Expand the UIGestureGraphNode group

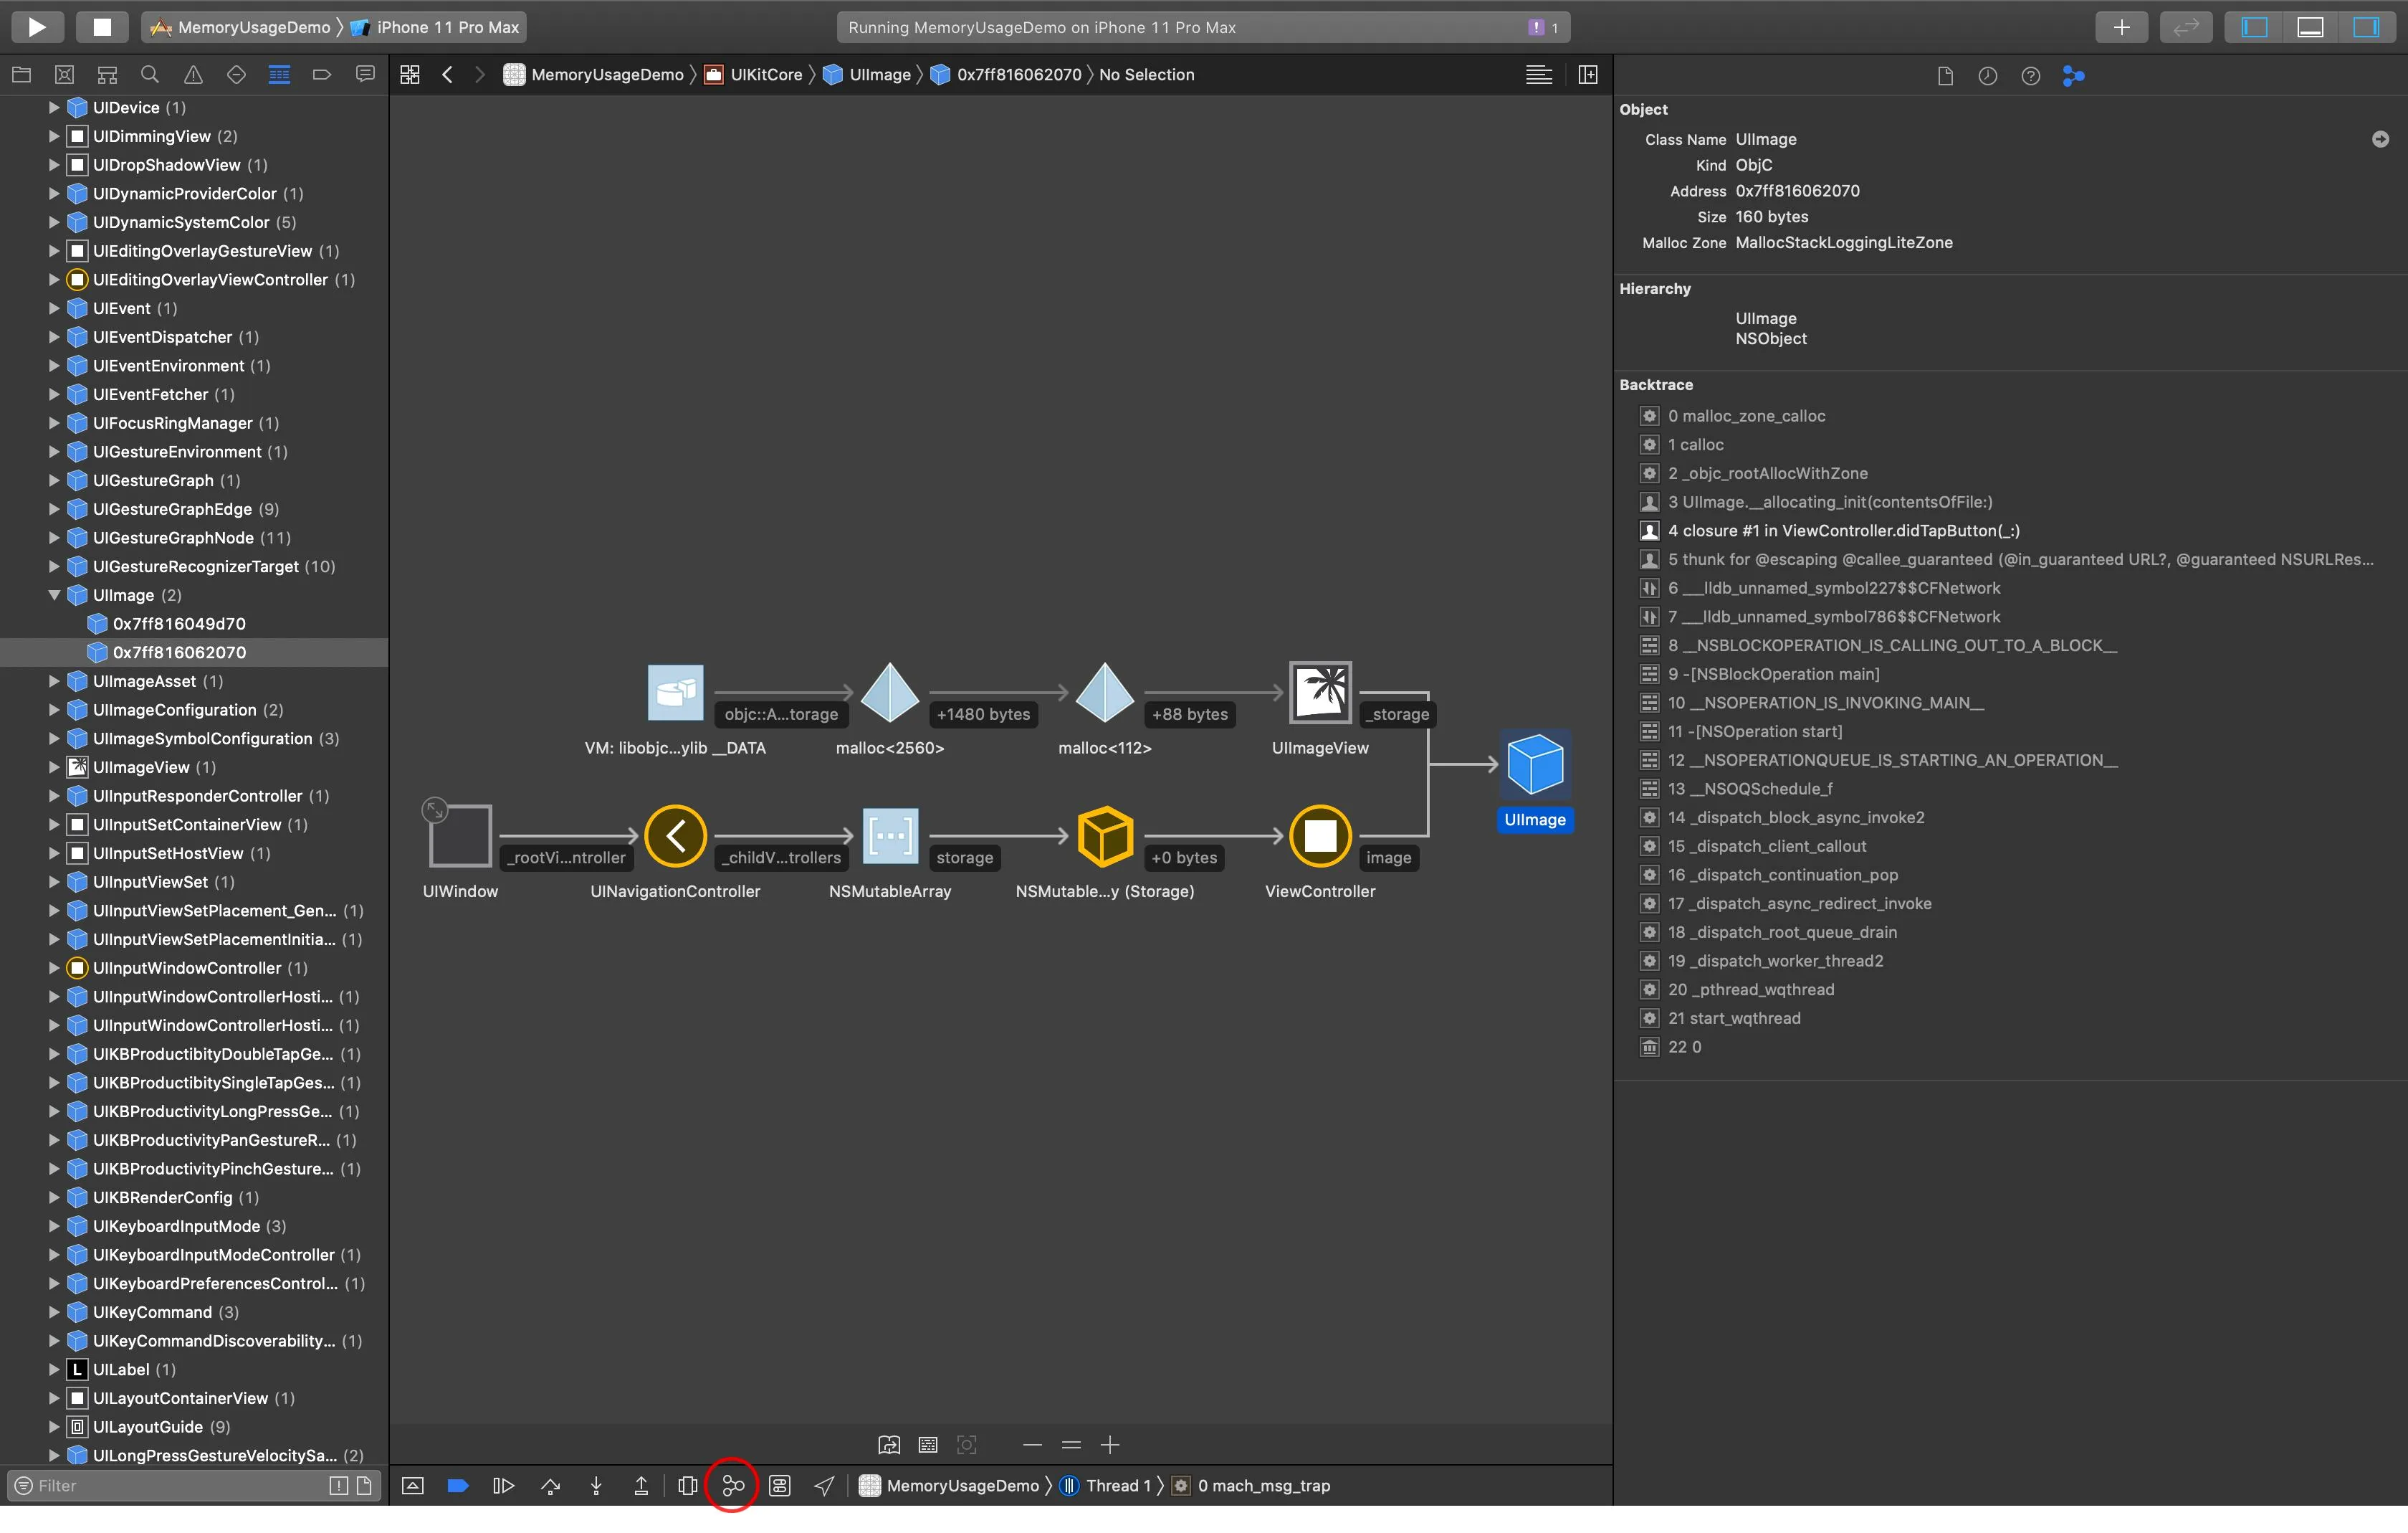click(54, 538)
